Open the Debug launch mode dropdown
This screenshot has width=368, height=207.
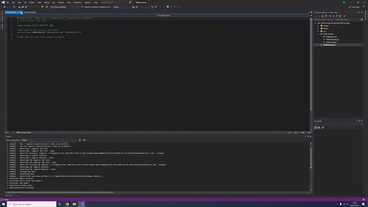tap(120, 7)
